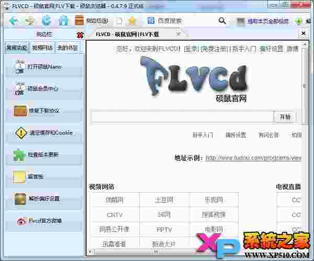The image size is (314, 261).
Task: Switch to the 我的书签 sidebar tab
Action: [68, 48]
